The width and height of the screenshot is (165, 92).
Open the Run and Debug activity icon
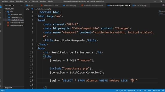click(x=1, y=24)
